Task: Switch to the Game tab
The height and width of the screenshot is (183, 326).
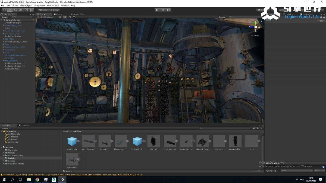Action: [58, 14]
